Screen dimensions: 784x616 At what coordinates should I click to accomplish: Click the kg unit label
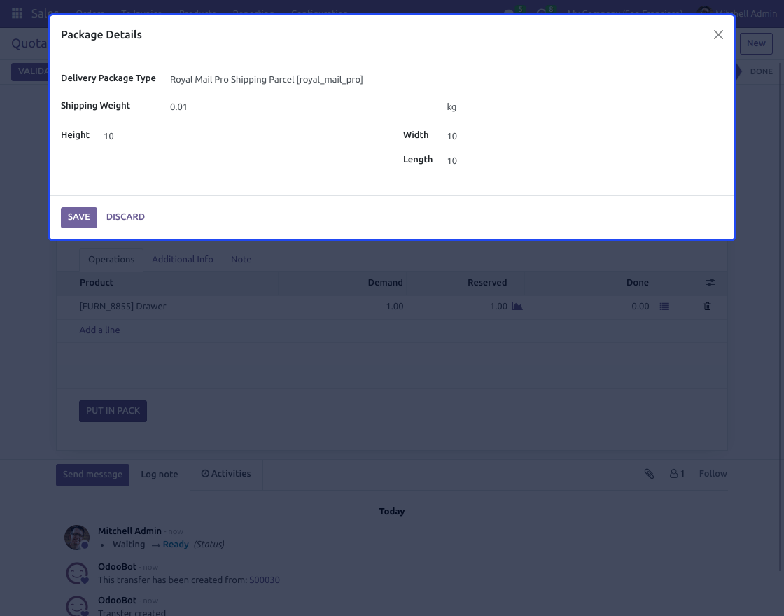tap(451, 107)
